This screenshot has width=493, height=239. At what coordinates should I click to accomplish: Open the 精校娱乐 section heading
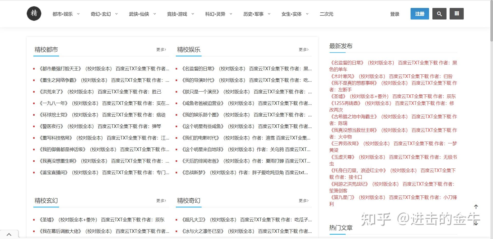[x=189, y=49]
